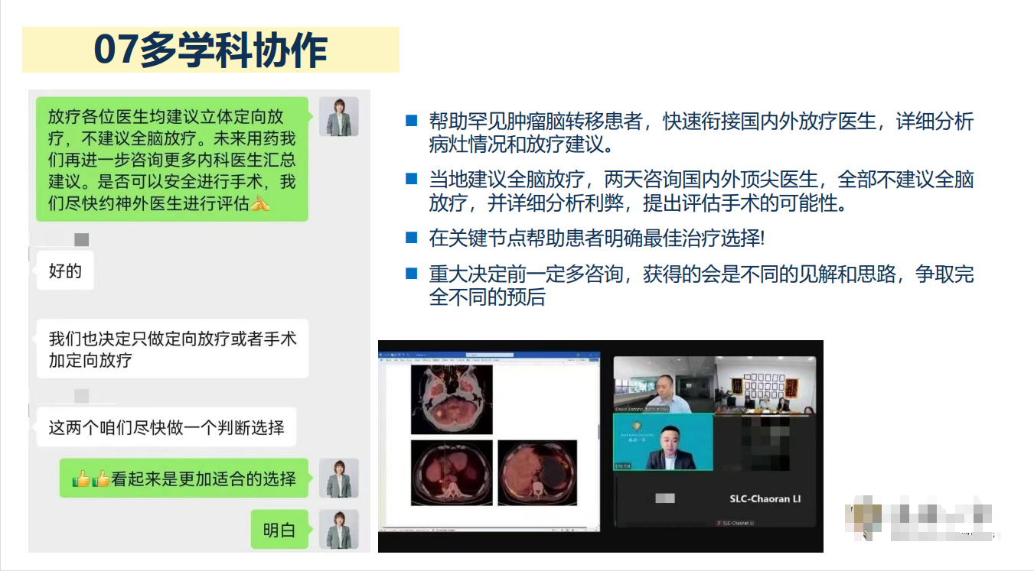Open the bottom-left chest PET-CT scan image
Screen dimensions: 1034x571
click(451, 472)
